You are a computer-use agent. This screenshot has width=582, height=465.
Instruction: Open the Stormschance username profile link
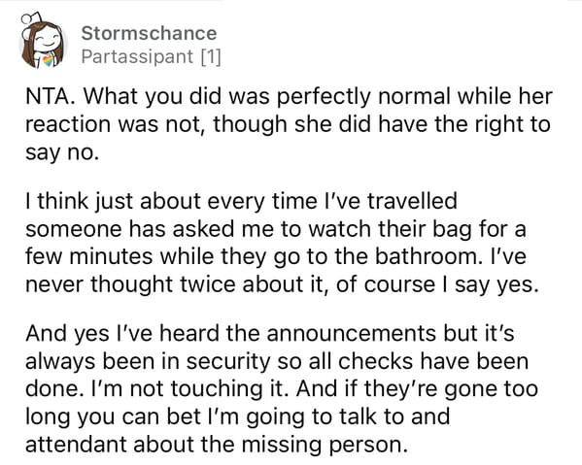pos(149,33)
